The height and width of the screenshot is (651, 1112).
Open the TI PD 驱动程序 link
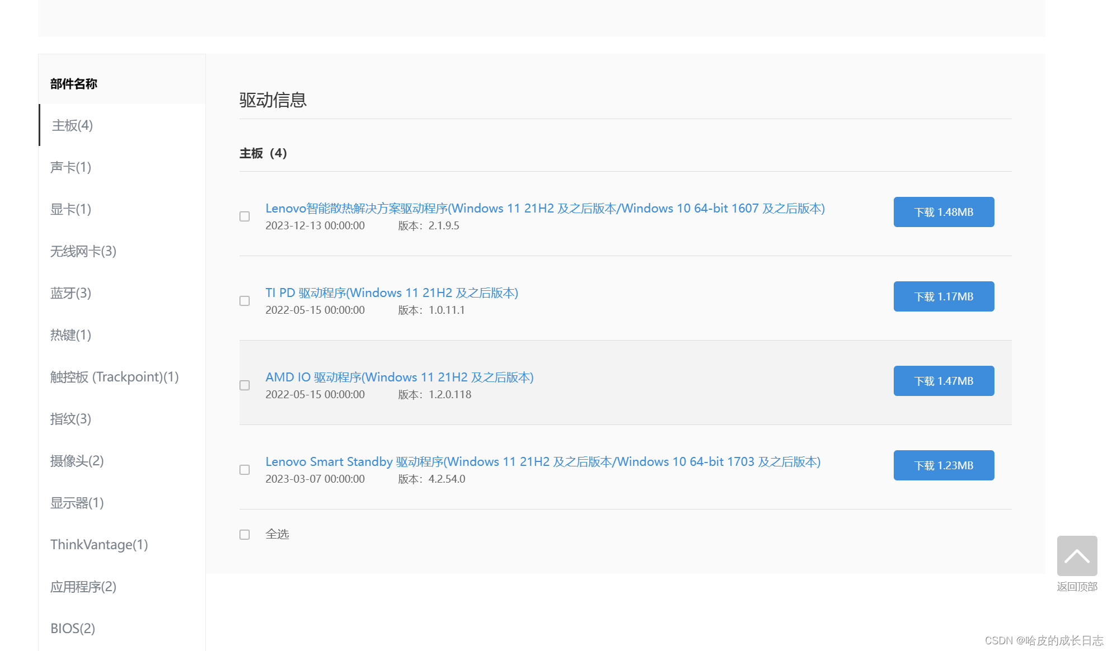click(x=391, y=293)
